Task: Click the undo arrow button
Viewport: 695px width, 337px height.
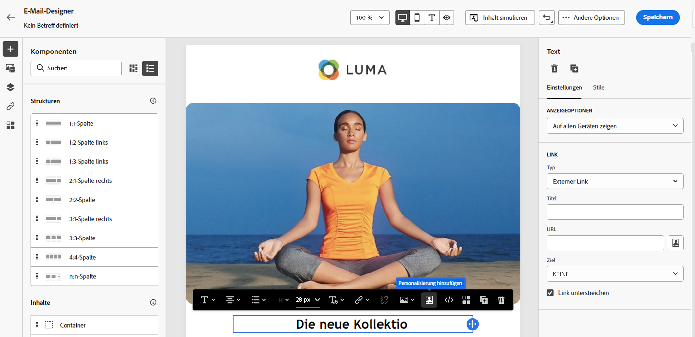Action: pyautogui.click(x=547, y=17)
